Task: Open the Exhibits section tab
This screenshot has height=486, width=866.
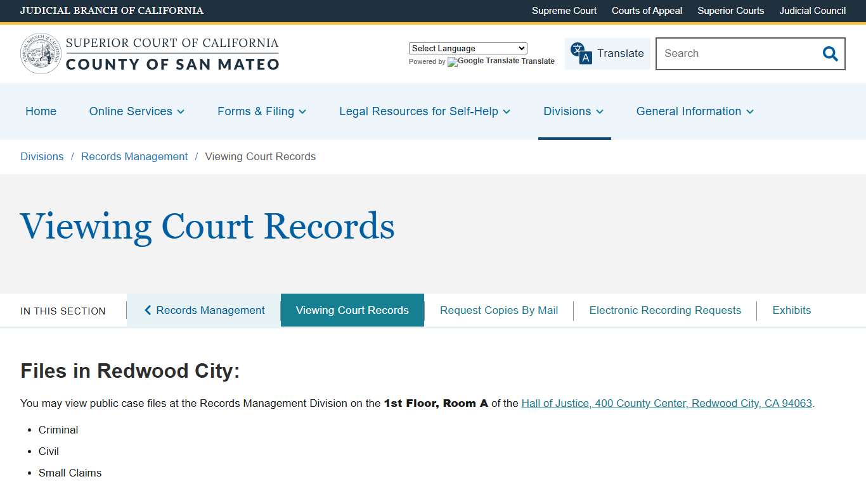Action: click(x=791, y=310)
